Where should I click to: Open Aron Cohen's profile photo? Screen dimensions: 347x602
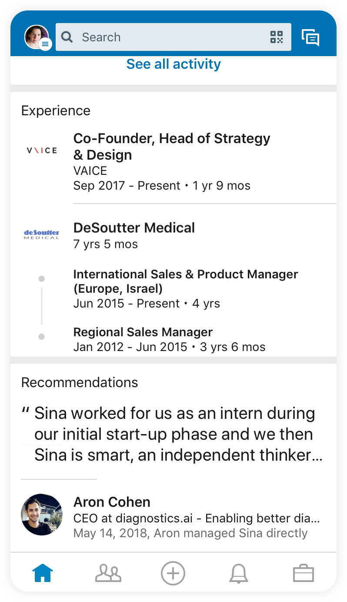(42, 514)
